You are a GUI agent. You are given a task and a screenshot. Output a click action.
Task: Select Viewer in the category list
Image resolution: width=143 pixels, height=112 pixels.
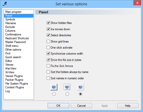pos(19,65)
